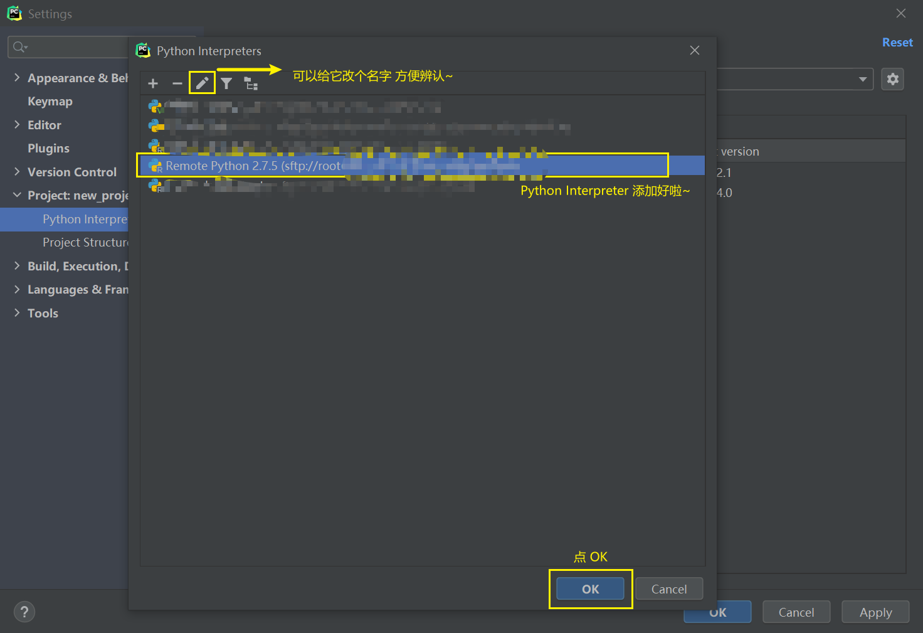Image resolution: width=923 pixels, height=633 pixels.
Task: Open the Keymap settings page
Action: (x=50, y=102)
